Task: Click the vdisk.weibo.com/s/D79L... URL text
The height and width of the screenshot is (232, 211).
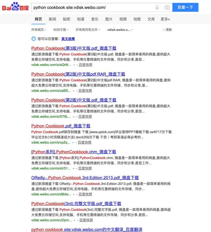Action: (x=51, y=116)
